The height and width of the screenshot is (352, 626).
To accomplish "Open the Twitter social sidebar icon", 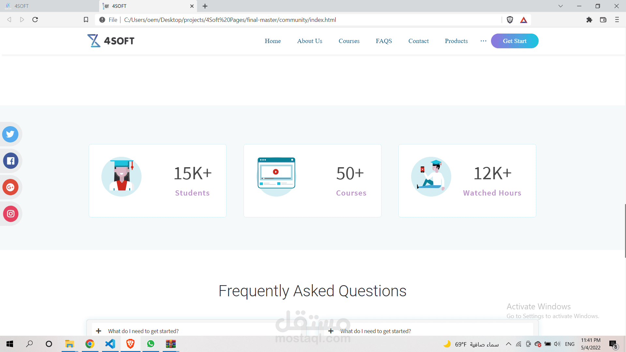I will 10,134.
